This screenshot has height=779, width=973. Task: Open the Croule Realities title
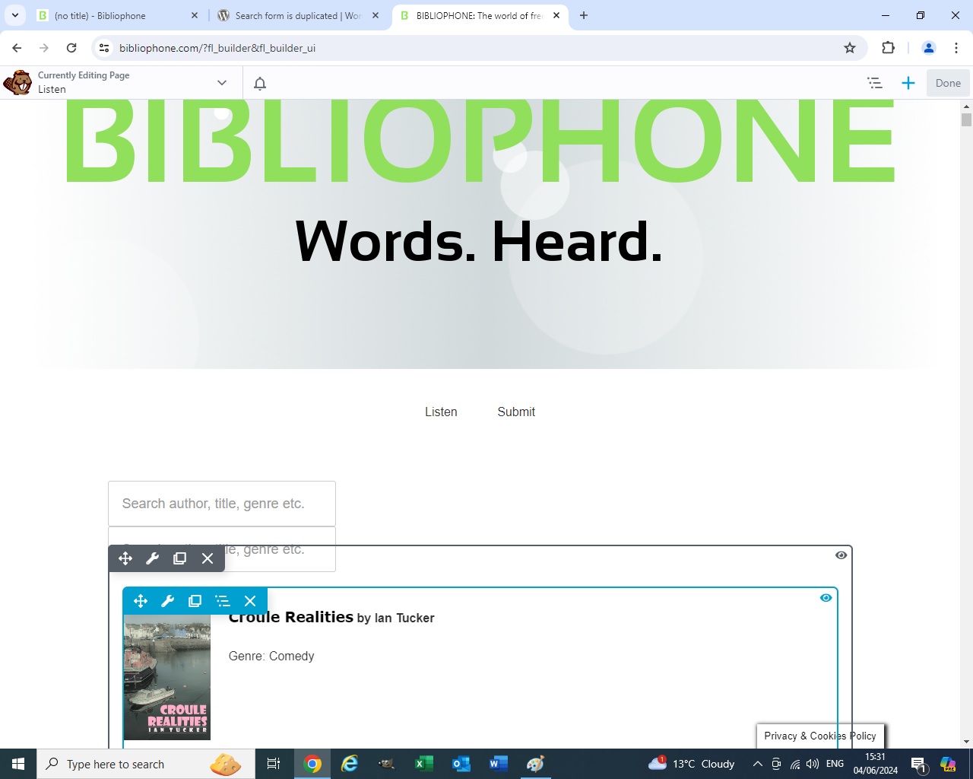coord(291,617)
